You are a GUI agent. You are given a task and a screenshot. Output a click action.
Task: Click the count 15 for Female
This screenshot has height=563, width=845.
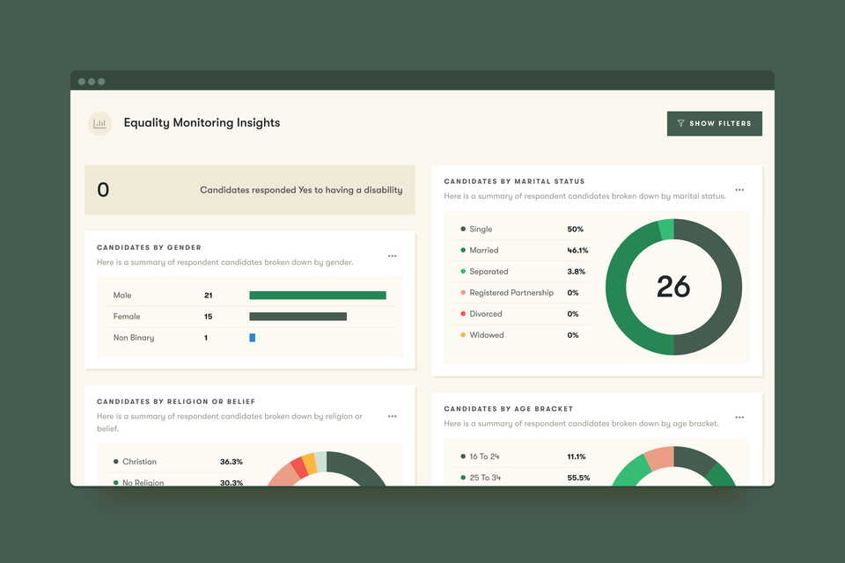pos(208,317)
